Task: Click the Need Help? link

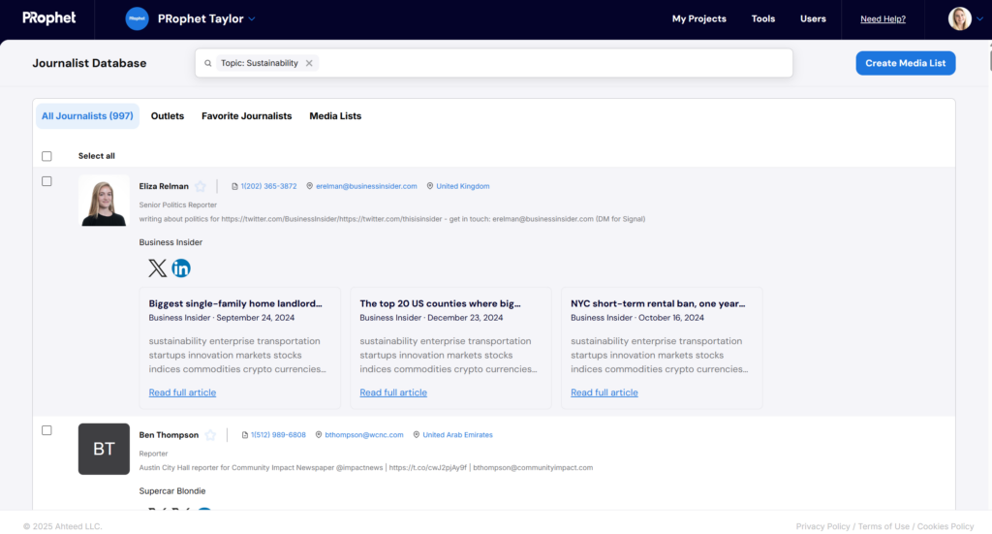Action: click(883, 19)
